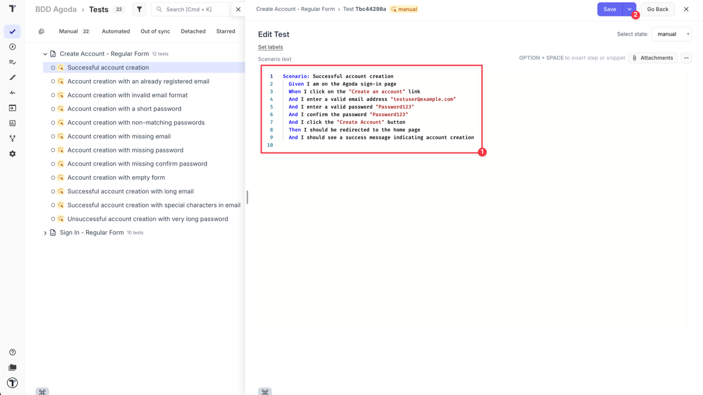
Task: Open the filter funnel icon near search
Action: [x=139, y=9]
